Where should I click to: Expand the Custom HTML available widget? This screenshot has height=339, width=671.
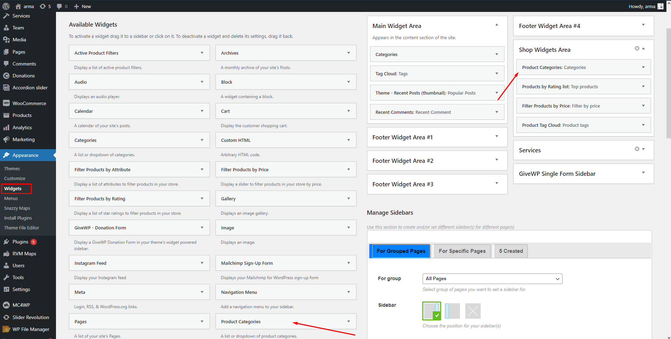pos(348,140)
